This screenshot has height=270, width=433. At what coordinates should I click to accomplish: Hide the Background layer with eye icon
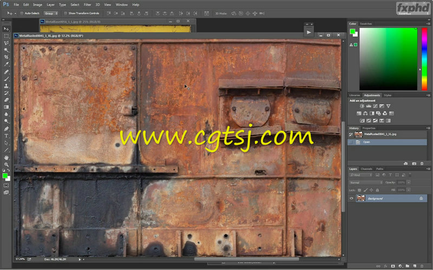351,198
